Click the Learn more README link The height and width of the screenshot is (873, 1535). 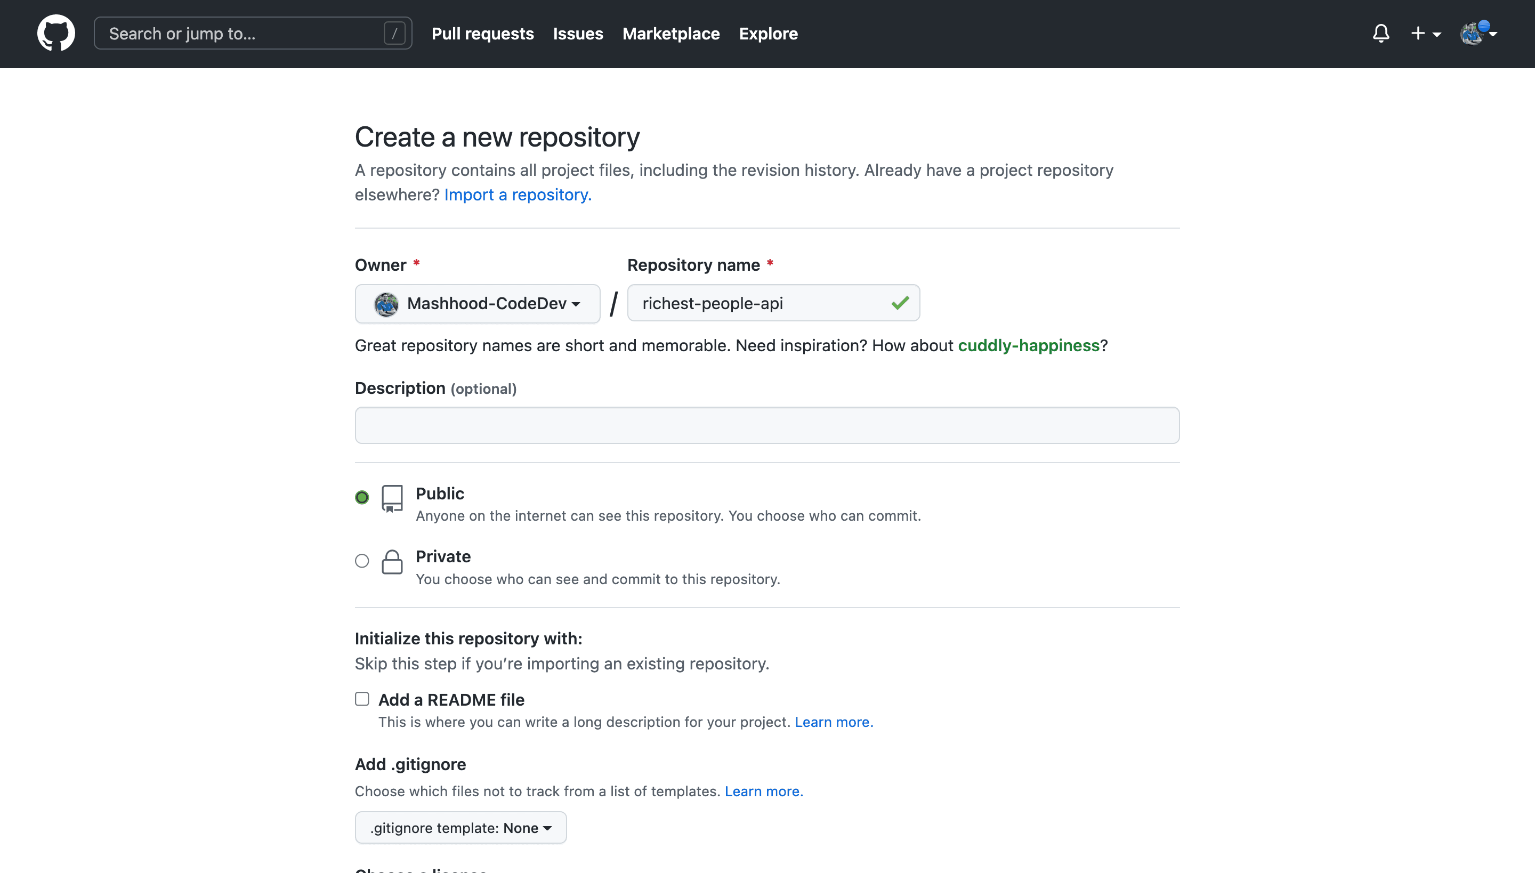point(834,722)
